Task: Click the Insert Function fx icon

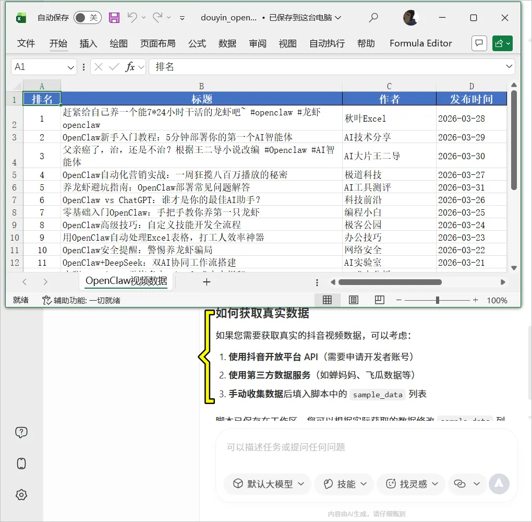Action: (130, 67)
